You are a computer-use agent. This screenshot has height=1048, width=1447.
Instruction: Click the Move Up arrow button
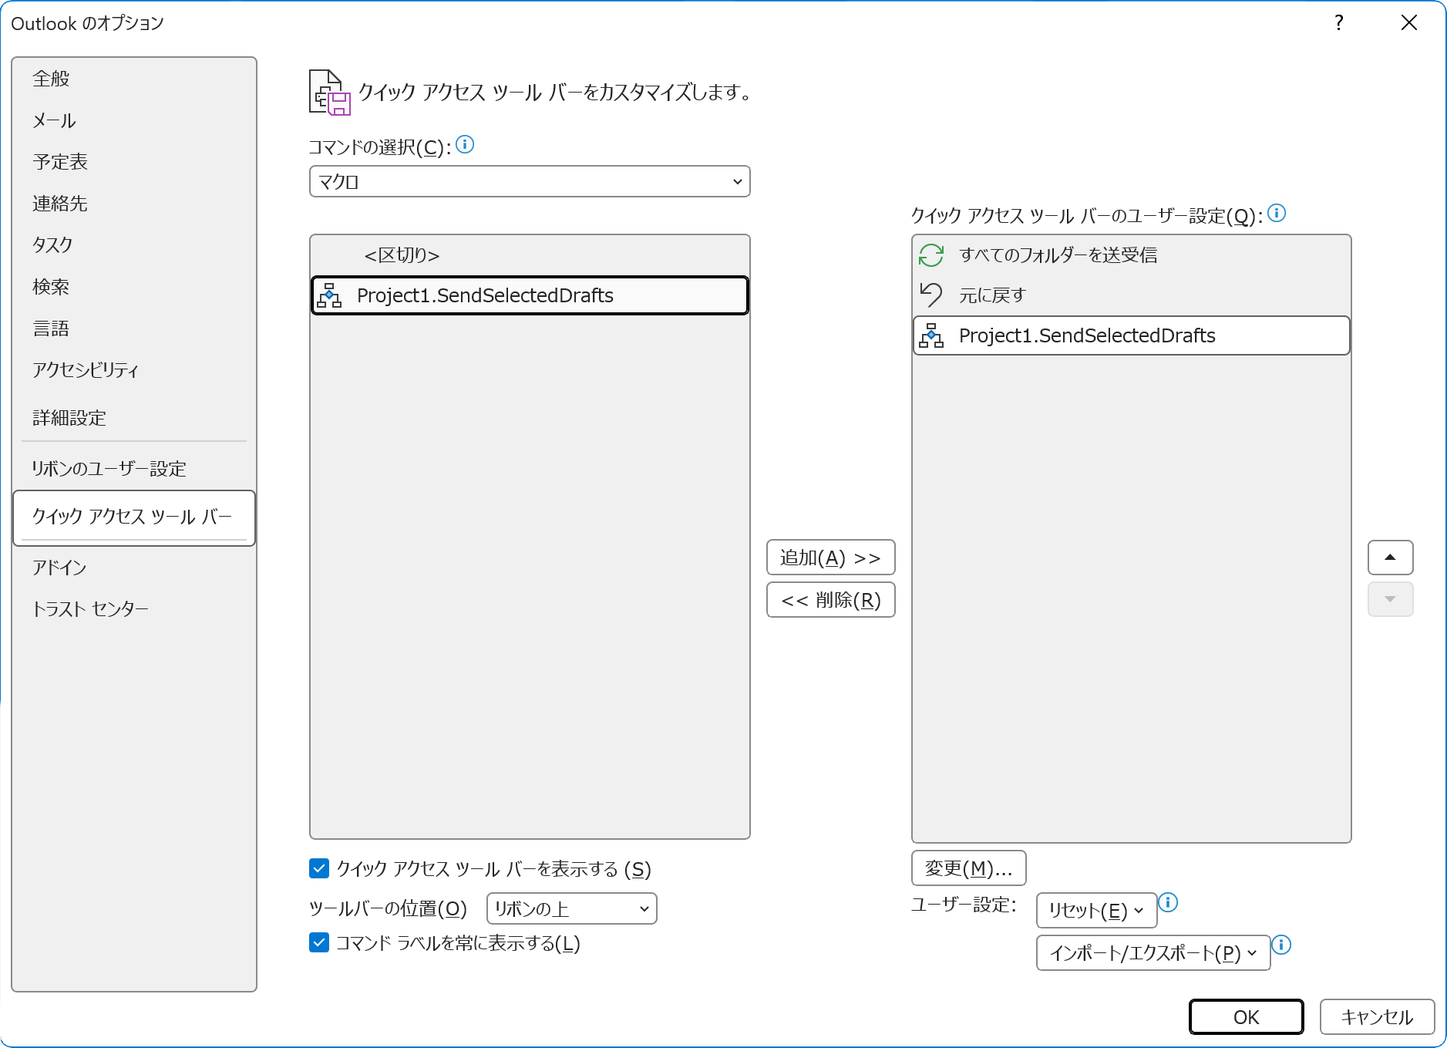[1390, 558]
